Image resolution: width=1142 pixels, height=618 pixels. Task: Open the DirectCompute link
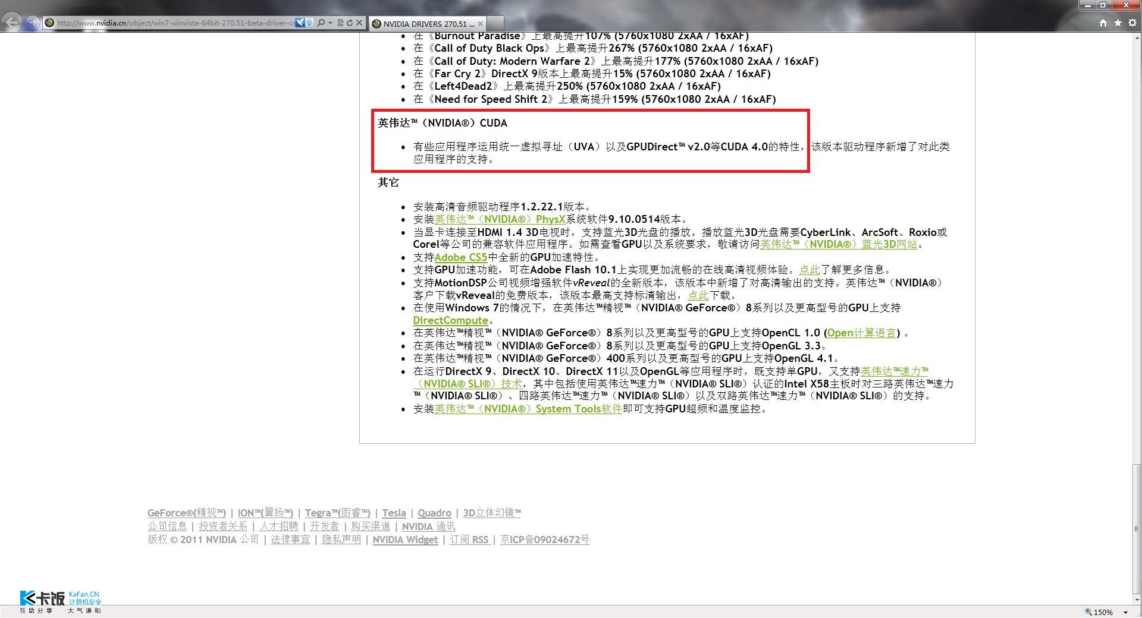tap(450, 320)
